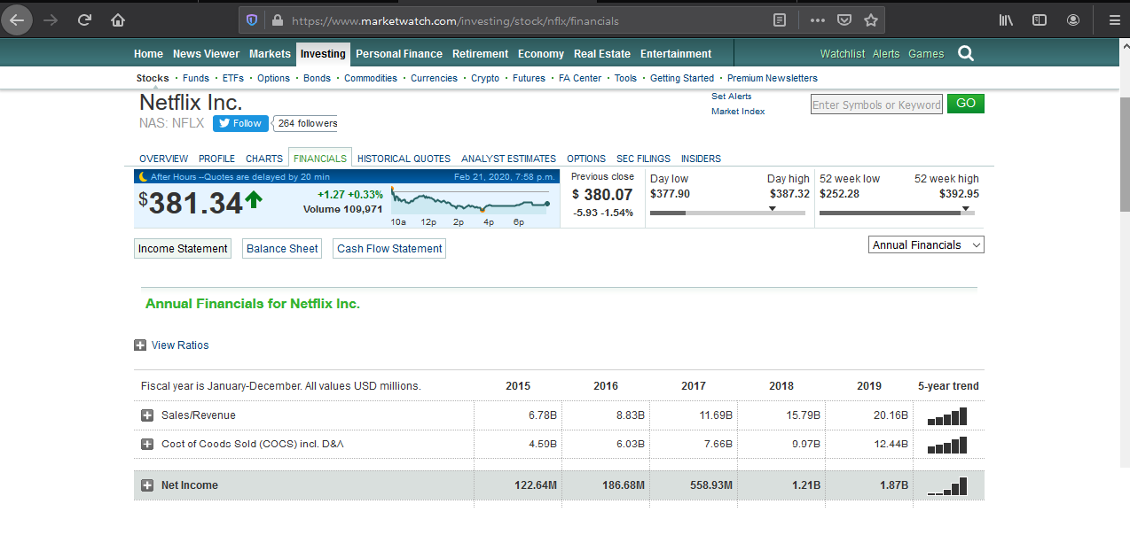The height and width of the screenshot is (535, 1130).
Task: Open Premium Newsletters link
Action: (773, 78)
